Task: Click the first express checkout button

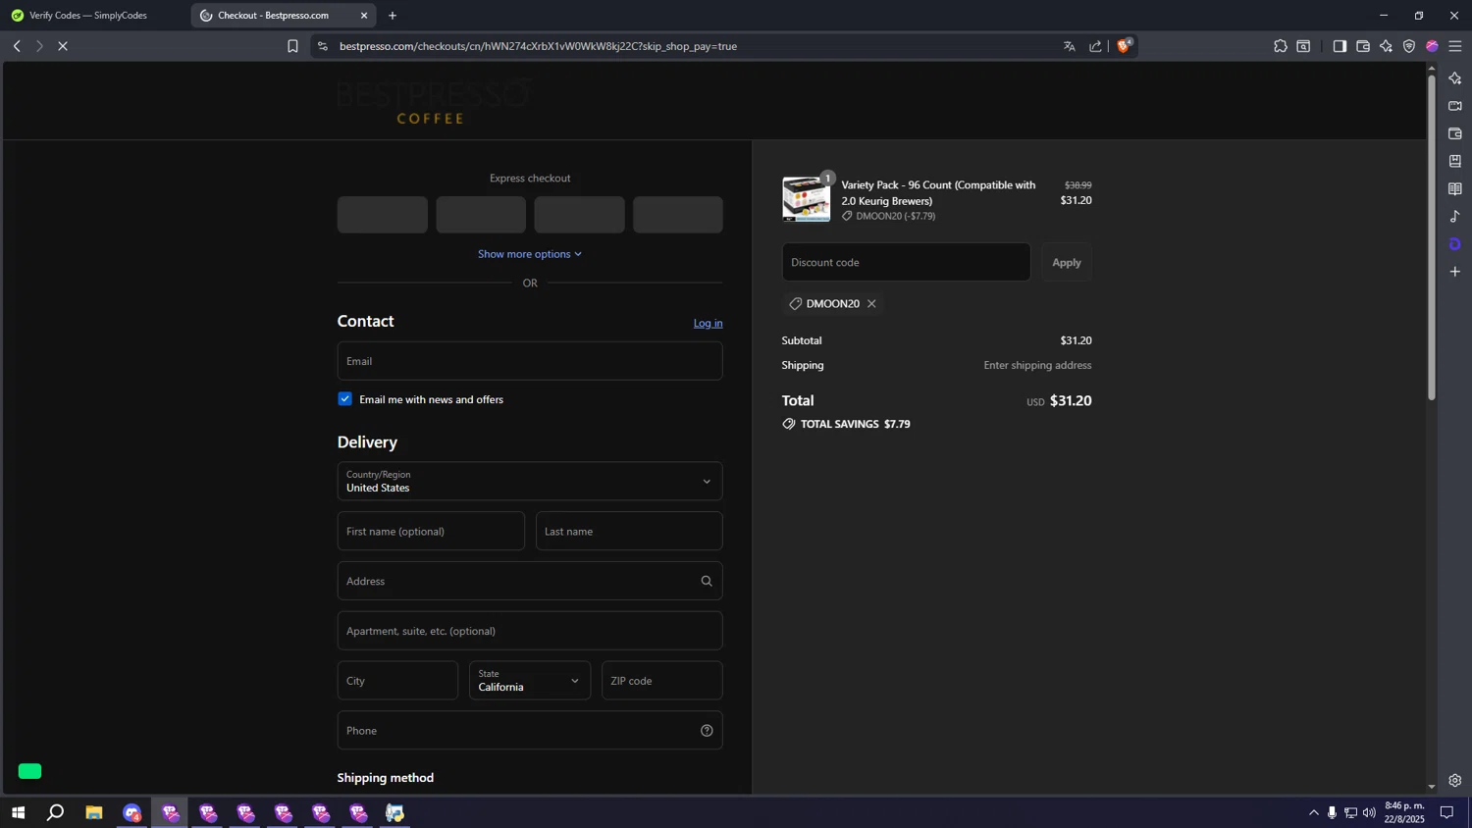Action: tap(383, 215)
